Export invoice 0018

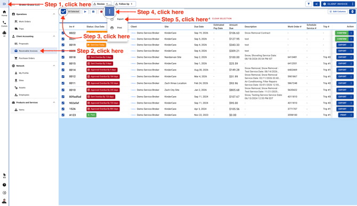pyautogui.click(x=343, y=57)
